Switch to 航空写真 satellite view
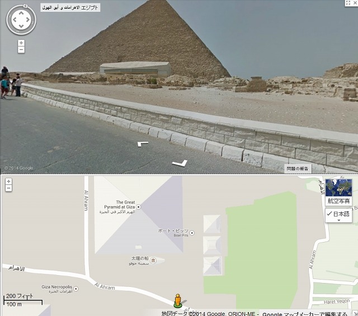Screen dimensions: 358x316 tap(338, 192)
